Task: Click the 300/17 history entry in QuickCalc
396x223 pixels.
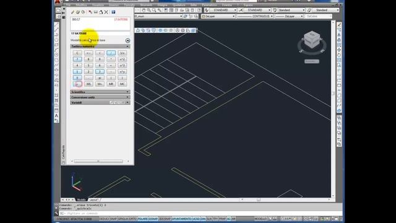Action: point(76,19)
